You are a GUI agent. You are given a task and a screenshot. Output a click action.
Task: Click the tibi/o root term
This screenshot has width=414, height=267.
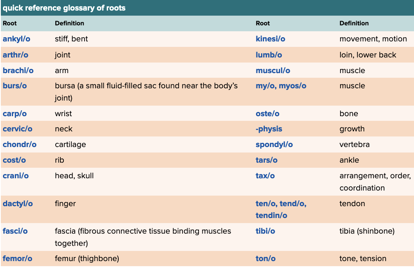click(265, 231)
